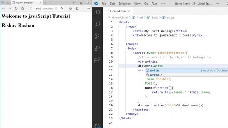Click the VS Code logo icon in title bar
This screenshot has height=128, width=228.
(x=96, y=4)
